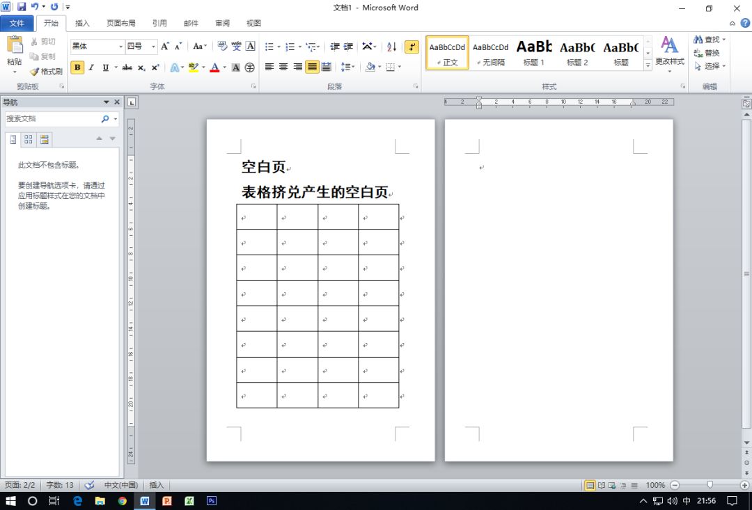Open the 页面布局 (Page Layout) tab
The image size is (752, 510).
[x=120, y=23]
